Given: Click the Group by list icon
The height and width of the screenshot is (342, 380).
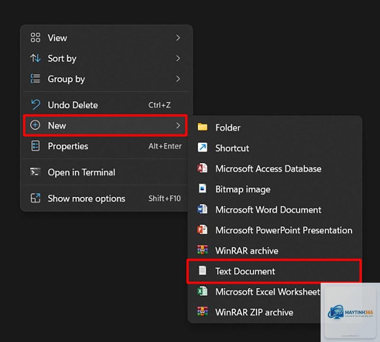Looking at the screenshot, I should [35, 79].
